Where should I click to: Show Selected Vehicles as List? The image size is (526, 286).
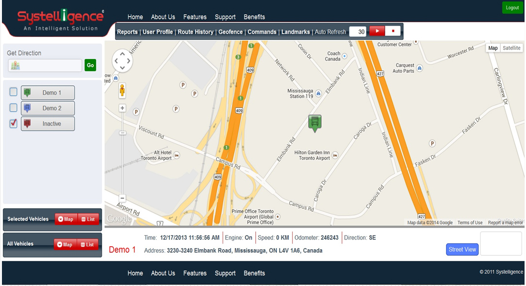[88, 219]
